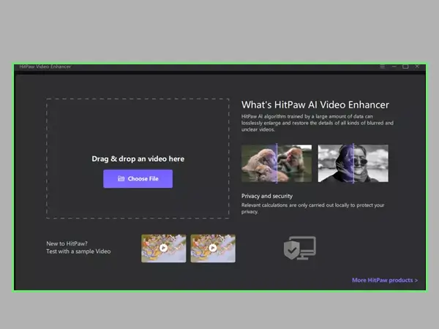
Task: Minimize the HitPaw Video Enhancer window
Action: (394, 67)
